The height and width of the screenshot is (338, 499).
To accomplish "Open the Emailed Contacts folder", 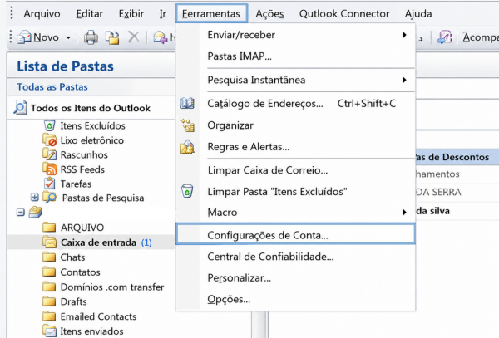I will [98, 316].
